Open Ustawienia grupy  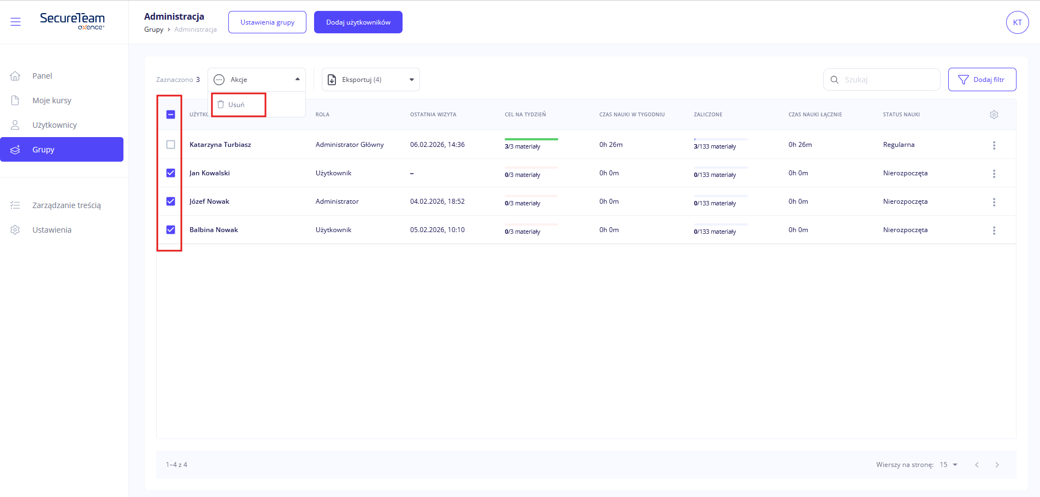(267, 22)
